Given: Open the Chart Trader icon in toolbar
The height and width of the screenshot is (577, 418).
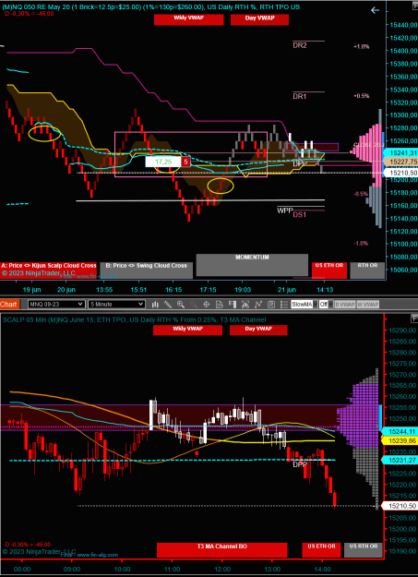Looking at the screenshot, I should [x=233, y=305].
